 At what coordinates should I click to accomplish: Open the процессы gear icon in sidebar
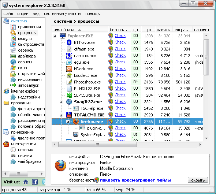pos(13,33)
